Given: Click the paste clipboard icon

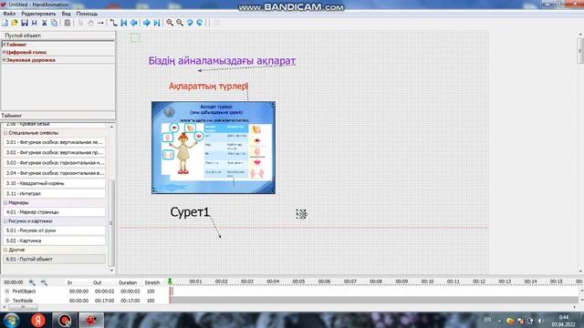Looking at the screenshot, I should click(x=68, y=23).
